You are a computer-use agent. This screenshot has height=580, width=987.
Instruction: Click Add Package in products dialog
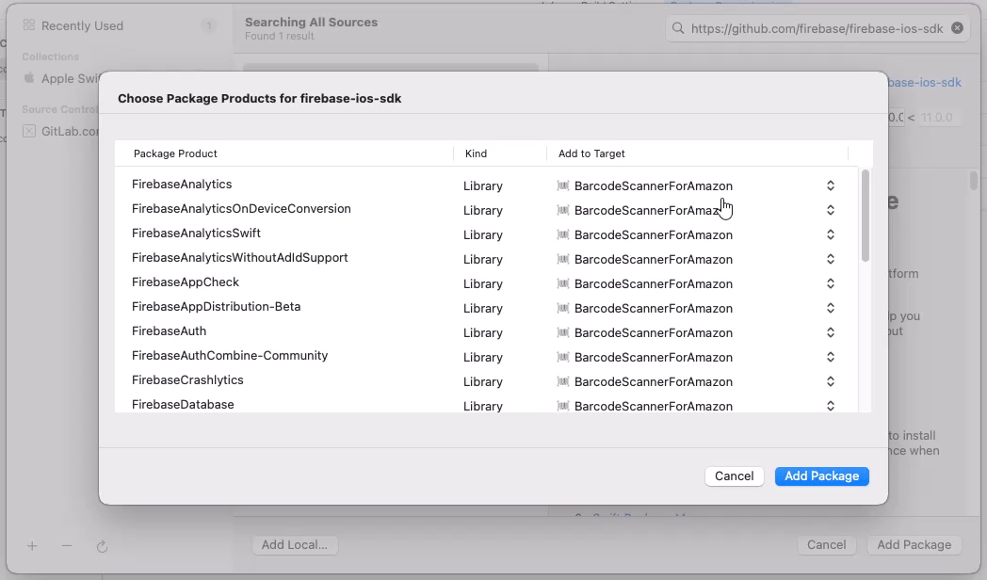pyautogui.click(x=821, y=476)
